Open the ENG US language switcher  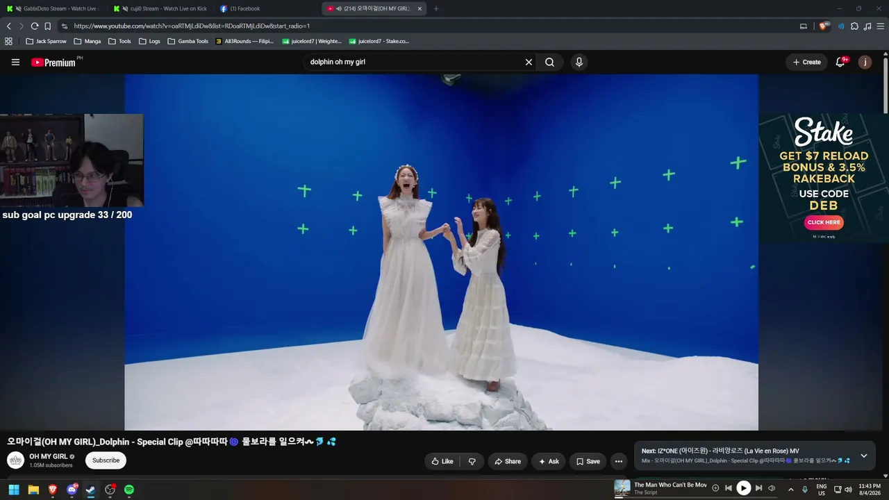[822, 489]
